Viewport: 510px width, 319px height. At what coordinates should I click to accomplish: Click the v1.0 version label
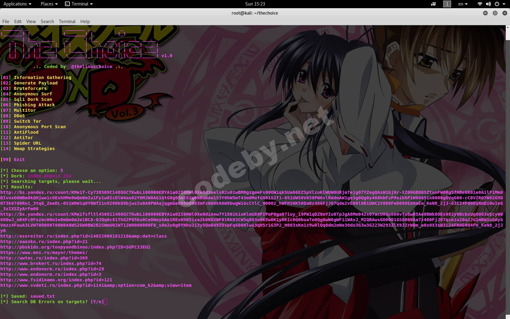[x=167, y=56]
